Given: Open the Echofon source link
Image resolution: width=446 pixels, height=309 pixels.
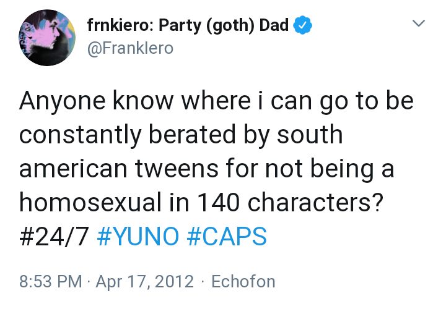Looking at the screenshot, I should [243, 281].
